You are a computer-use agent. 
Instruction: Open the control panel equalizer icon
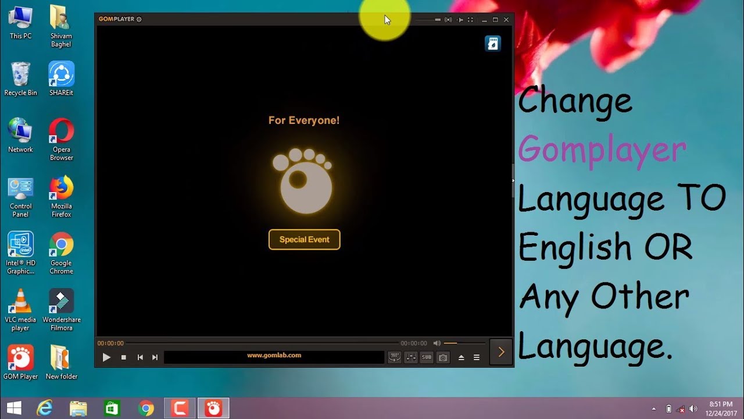[x=411, y=357]
